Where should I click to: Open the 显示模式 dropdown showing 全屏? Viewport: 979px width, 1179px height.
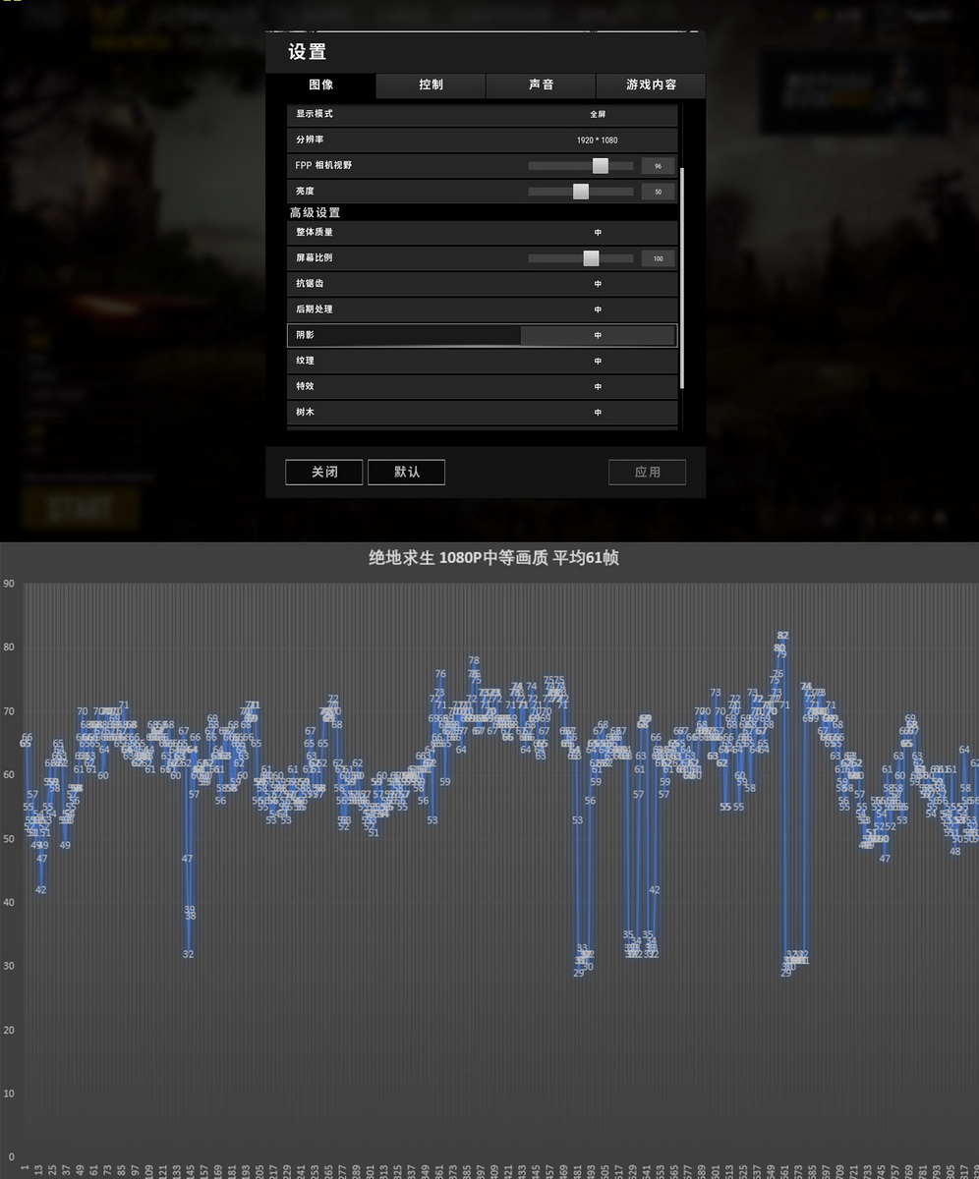coord(598,114)
